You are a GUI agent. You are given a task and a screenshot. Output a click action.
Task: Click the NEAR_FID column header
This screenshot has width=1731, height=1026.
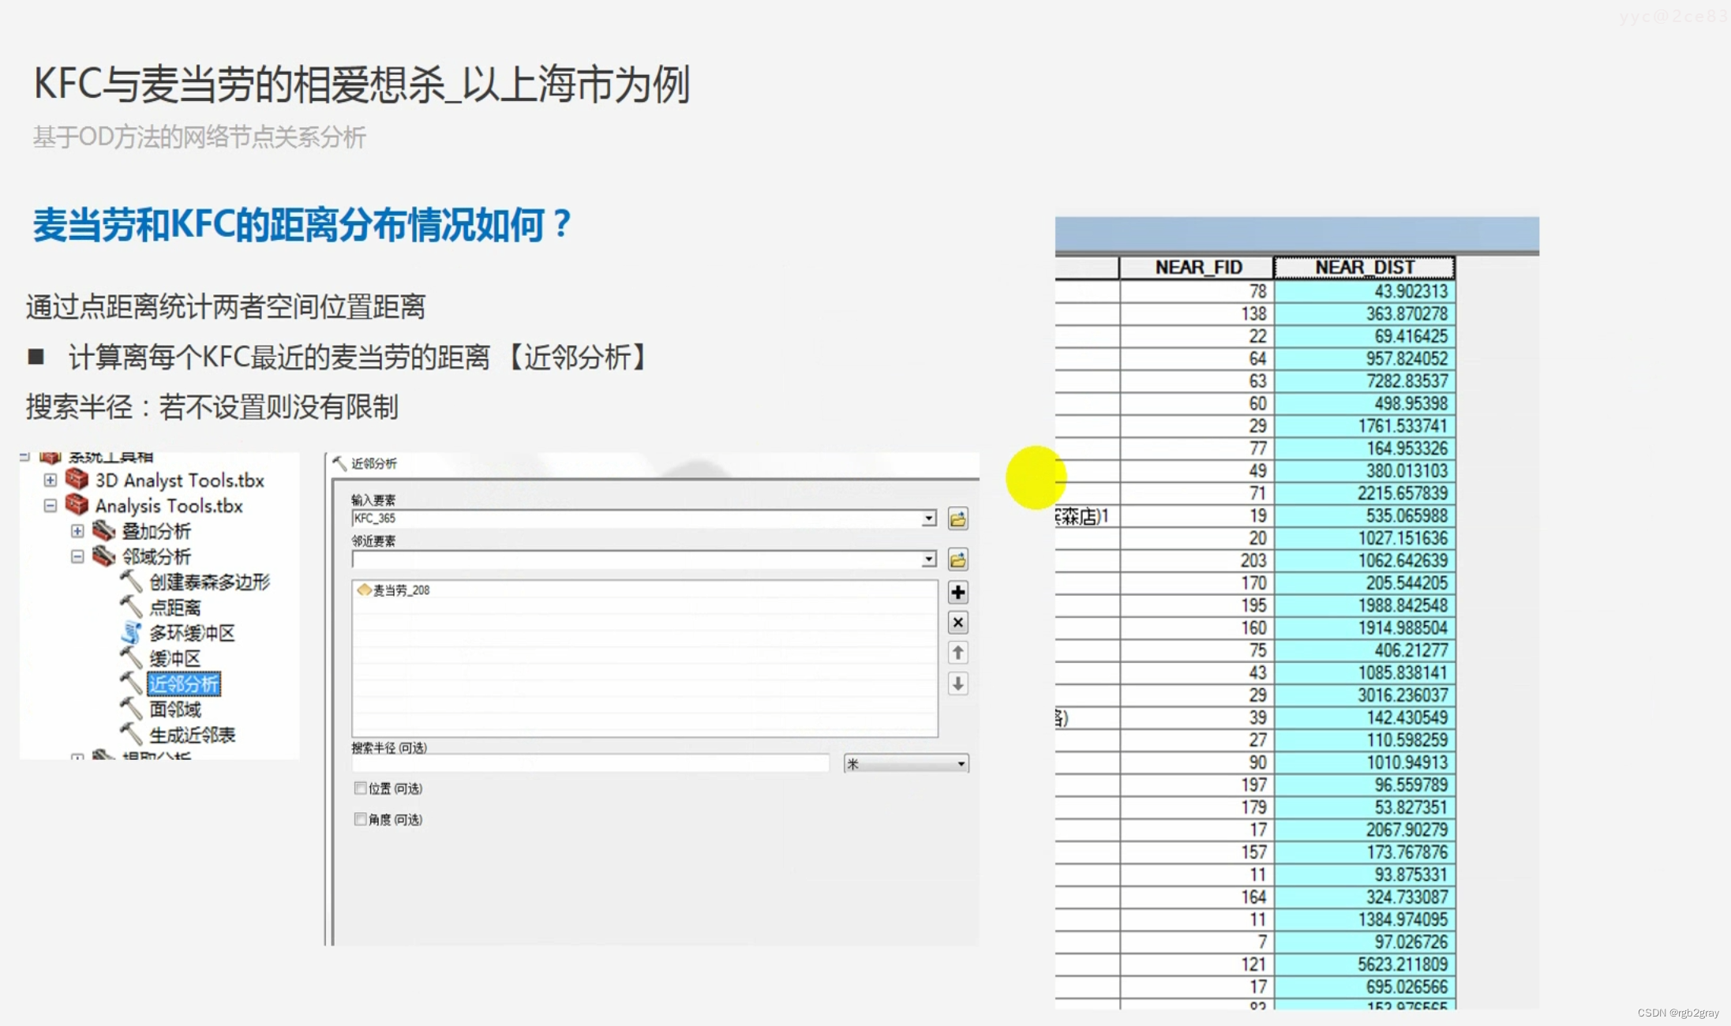coord(1197,268)
